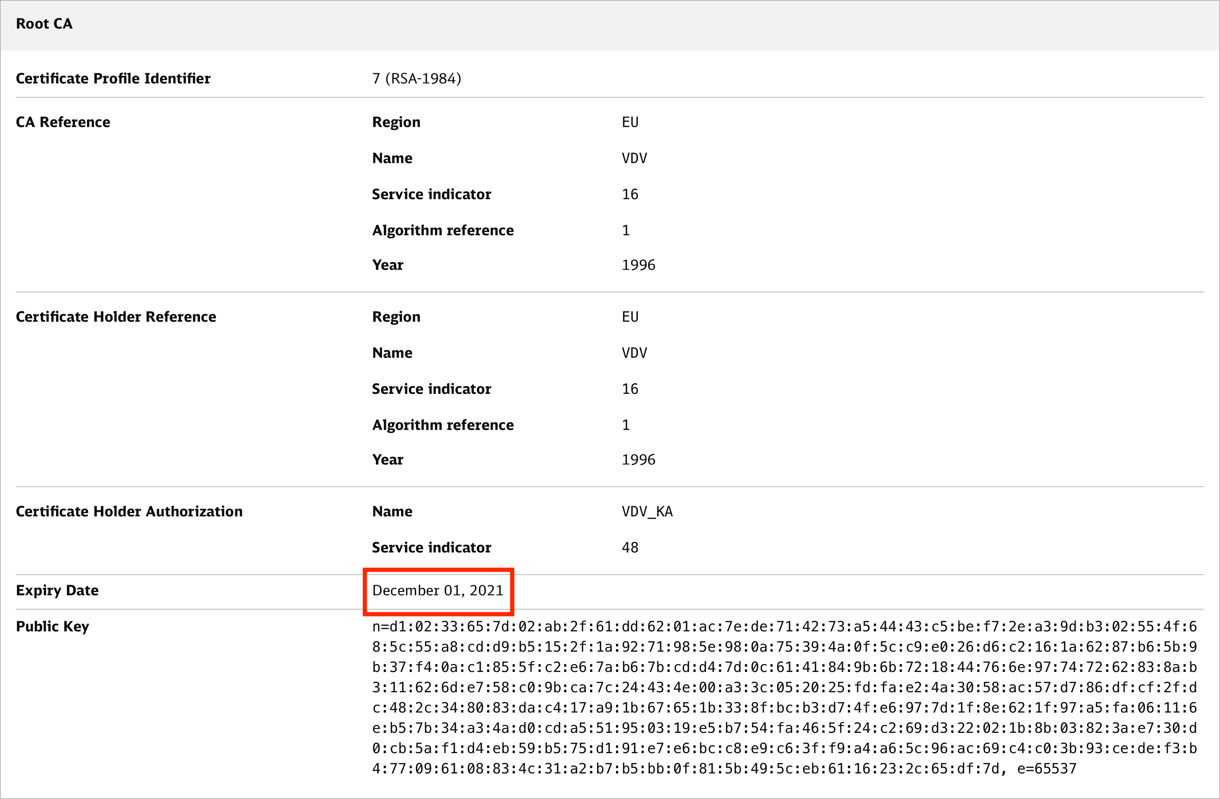Click Name label under Certificate Holder Reference
The width and height of the screenshot is (1220, 799).
[x=392, y=353]
